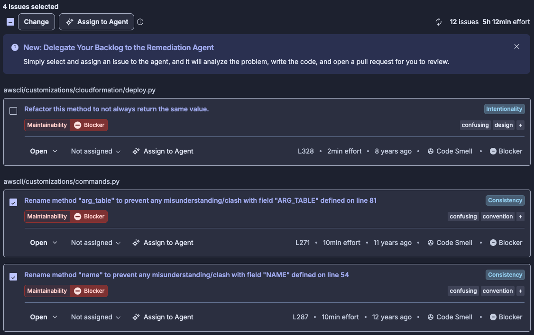Uncheck the 'name' rename issue checkbox
This screenshot has width=534, height=335.
point(13,277)
